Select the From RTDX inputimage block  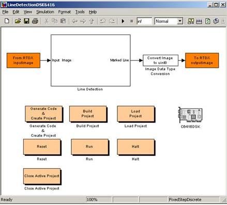pyautogui.click(x=23, y=60)
